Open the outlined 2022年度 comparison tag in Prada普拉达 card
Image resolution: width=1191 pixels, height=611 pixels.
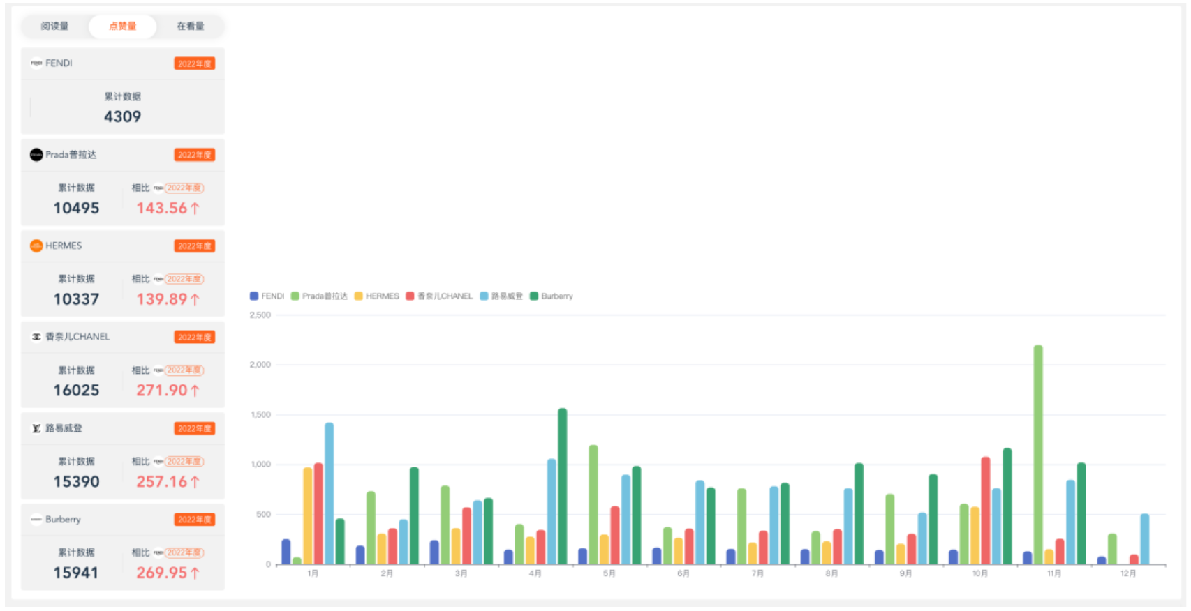(184, 188)
